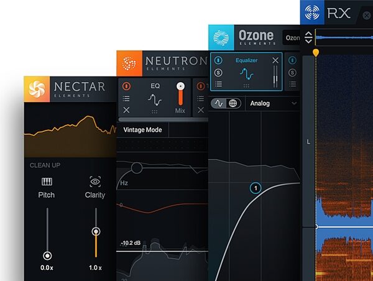
Task: Click the Neutron Elements orange logo
Action: (x=129, y=63)
